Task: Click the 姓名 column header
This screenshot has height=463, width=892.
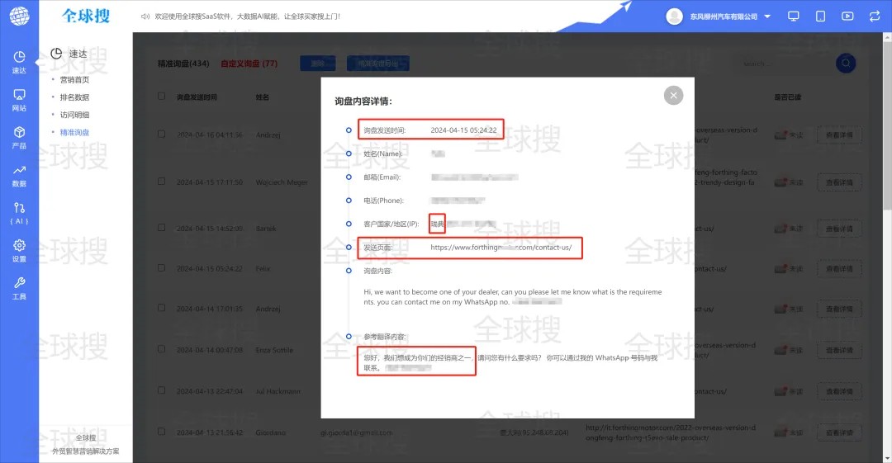Action: 263,97
